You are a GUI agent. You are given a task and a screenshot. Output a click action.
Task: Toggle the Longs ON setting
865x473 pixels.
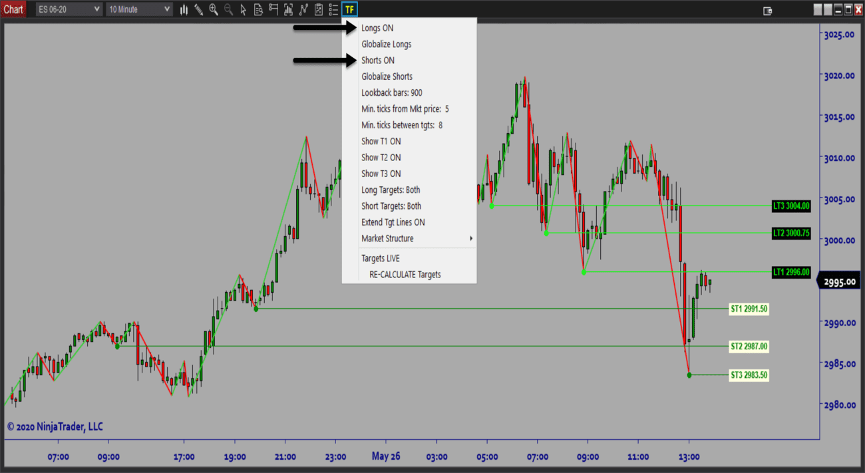[377, 28]
